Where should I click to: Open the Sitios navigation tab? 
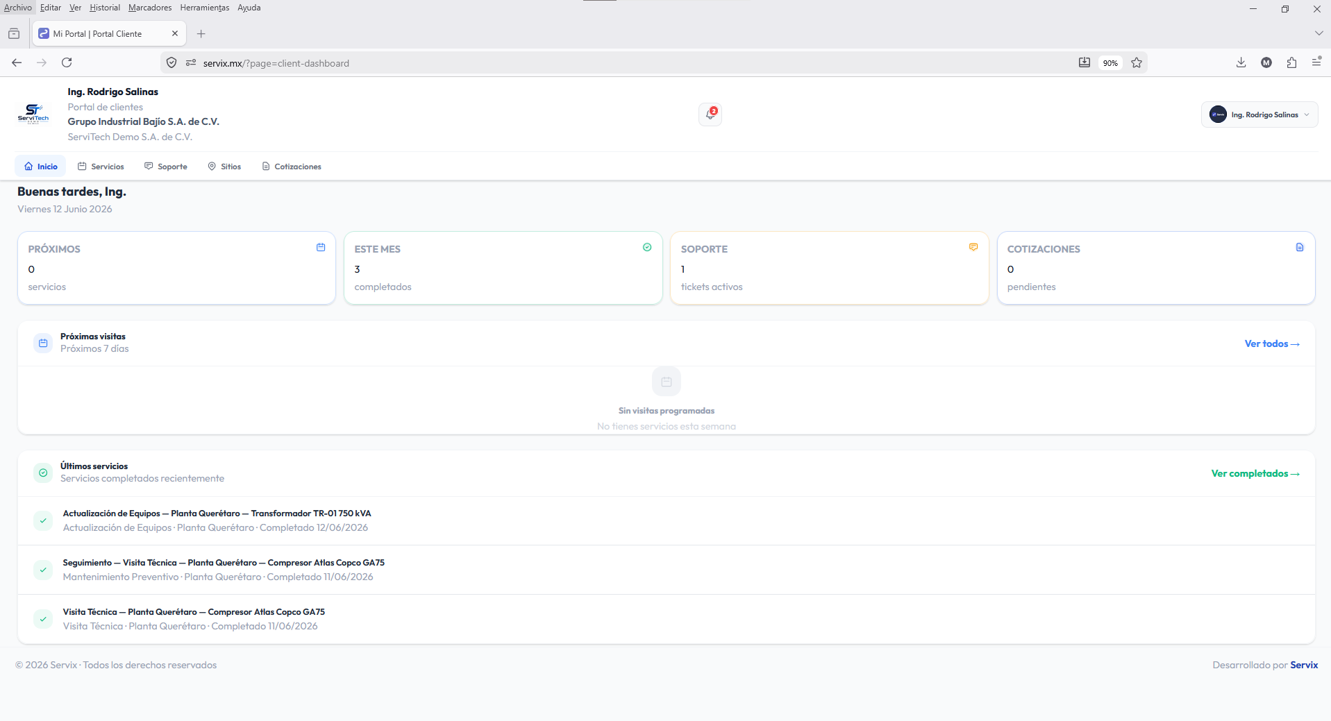[224, 167]
